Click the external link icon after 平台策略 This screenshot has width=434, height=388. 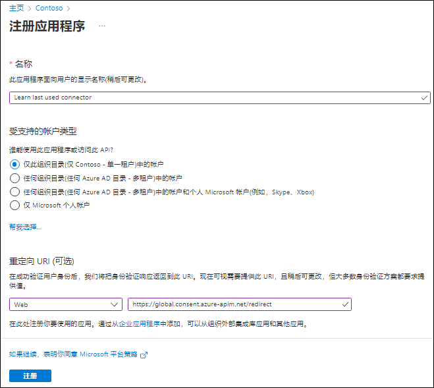pos(144,355)
